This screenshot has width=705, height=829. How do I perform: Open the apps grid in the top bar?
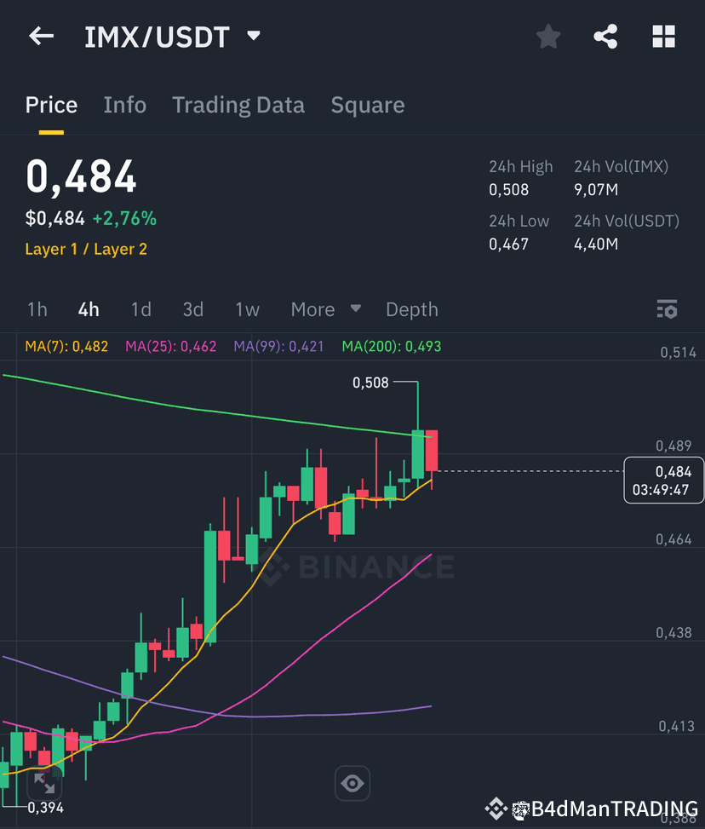point(663,36)
